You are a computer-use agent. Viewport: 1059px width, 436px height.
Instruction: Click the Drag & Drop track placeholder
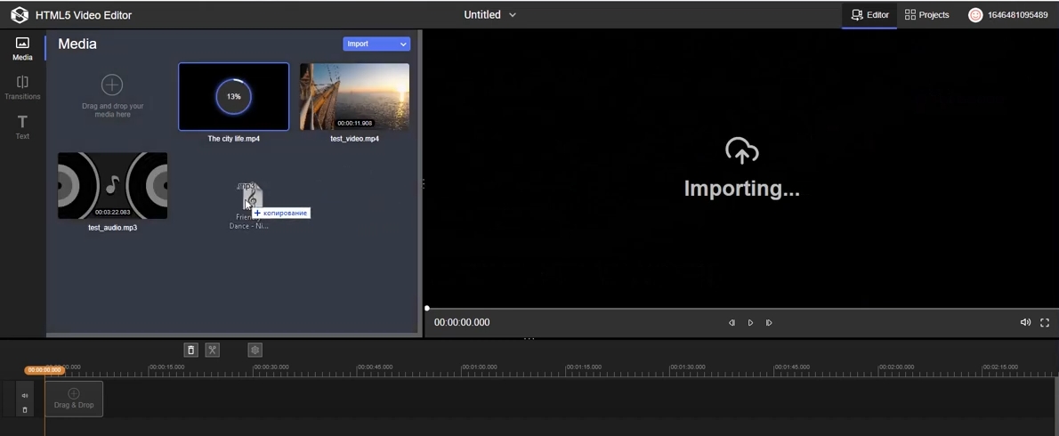click(74, 399)
